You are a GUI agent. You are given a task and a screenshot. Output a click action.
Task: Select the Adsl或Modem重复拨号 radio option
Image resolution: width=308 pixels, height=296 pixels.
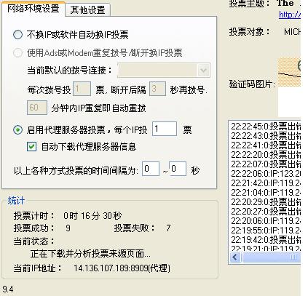(x=17, y=52)
